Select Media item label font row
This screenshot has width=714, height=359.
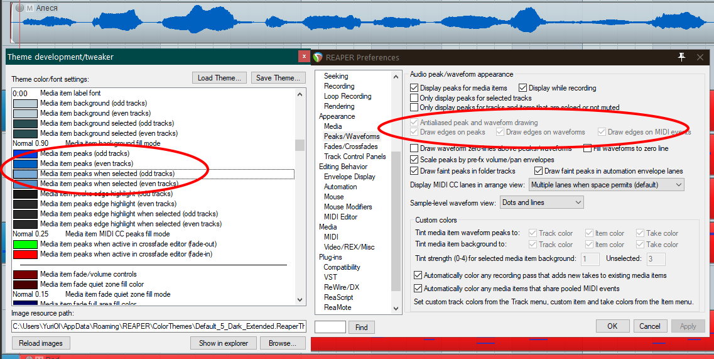(x=153, y=93)
